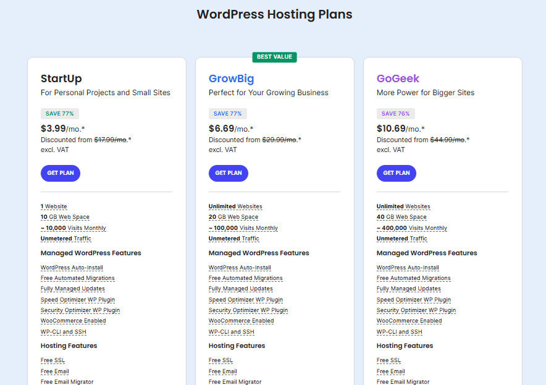The height and width of the screenshot is (385, 546).
Task: Click 'Free Automated Migrations' in GrowBig card
Action: [x=245, y=278]
